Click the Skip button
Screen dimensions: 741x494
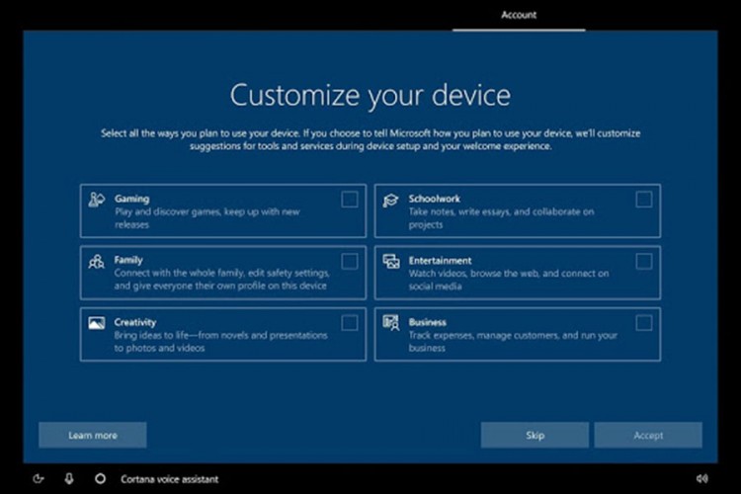tap(535, 435)
